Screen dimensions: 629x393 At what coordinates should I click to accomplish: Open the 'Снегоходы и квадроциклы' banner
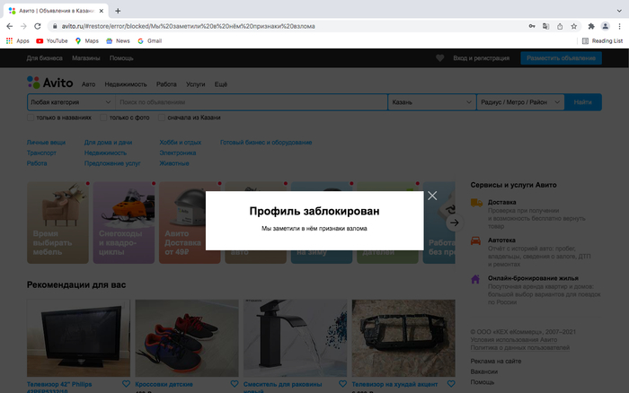(x=124, y=223)
